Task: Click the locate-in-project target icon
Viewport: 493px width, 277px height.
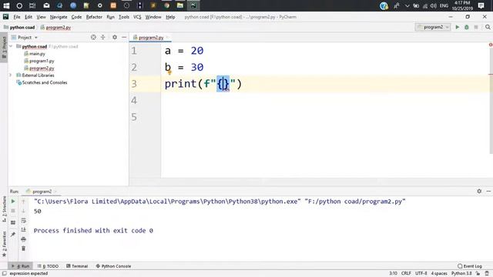Action: point(93,38)
